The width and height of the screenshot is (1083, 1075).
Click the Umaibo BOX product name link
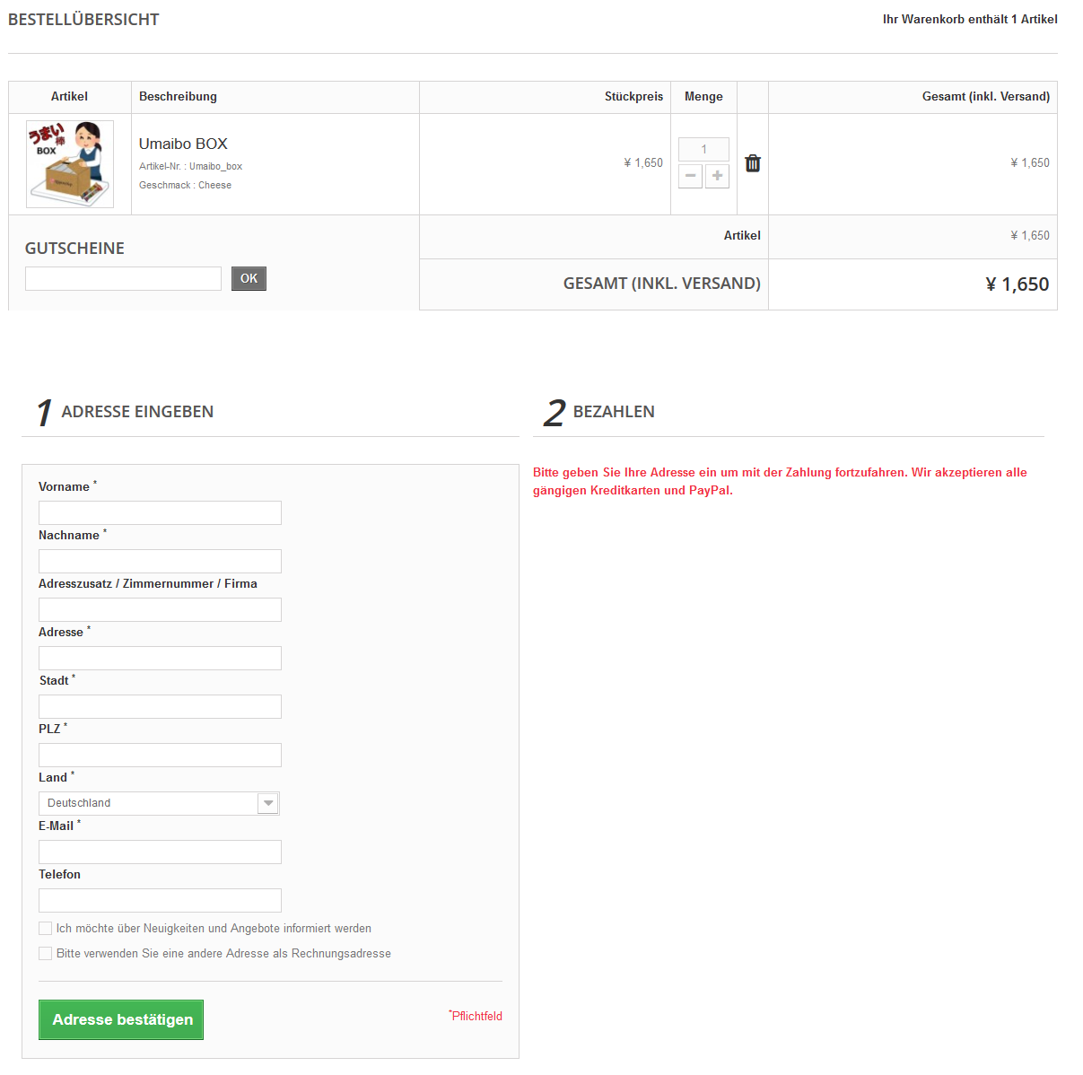[183, 144]
